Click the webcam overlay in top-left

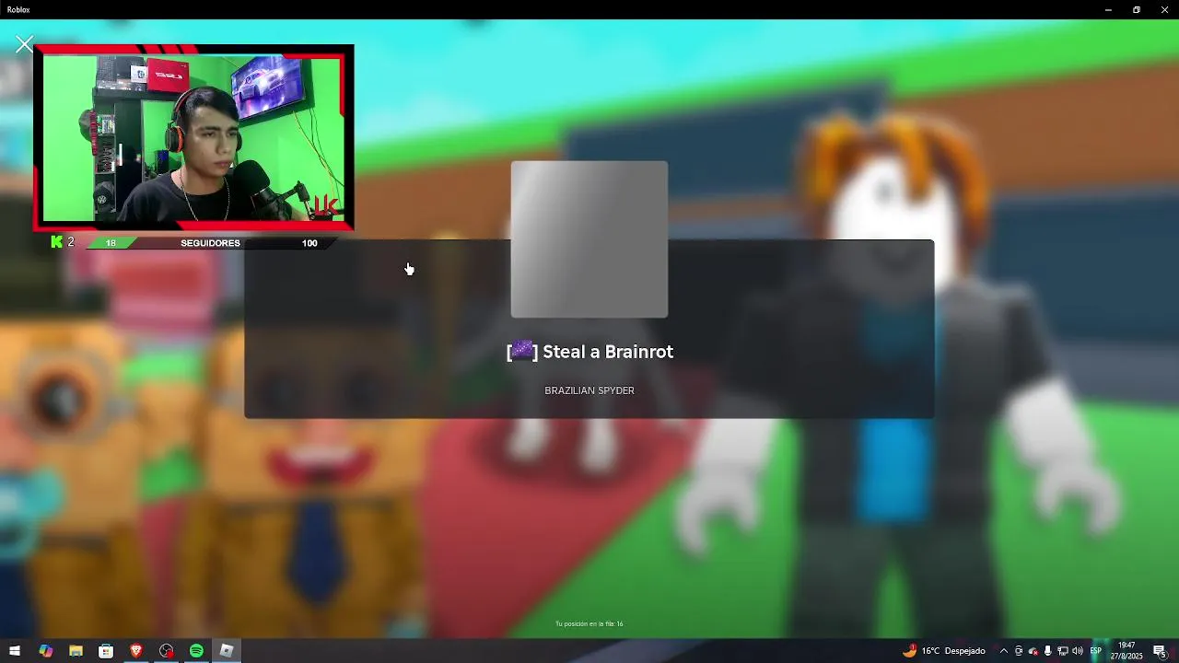[193, 138]
